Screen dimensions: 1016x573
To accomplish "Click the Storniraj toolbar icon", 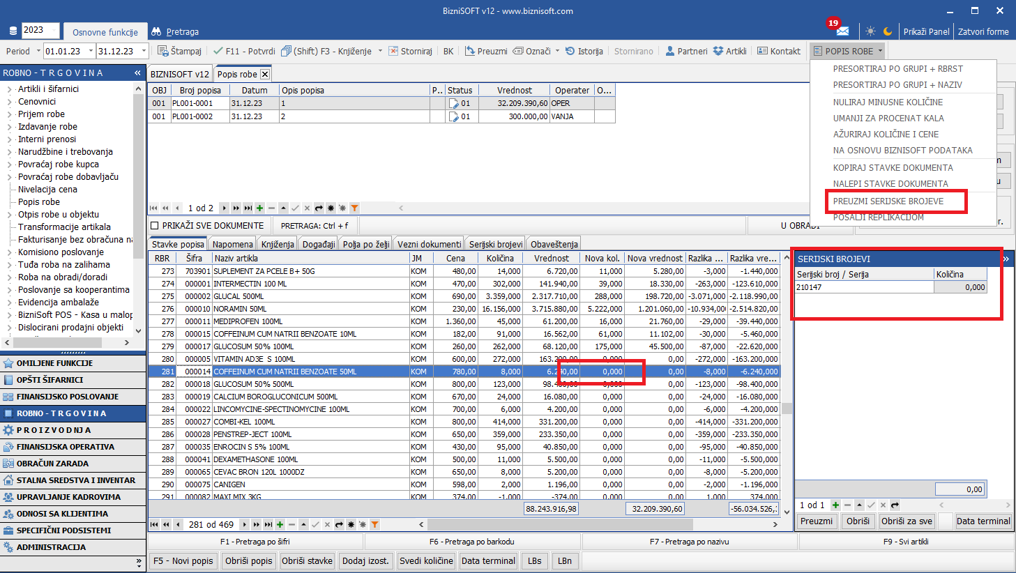I will (394, 51).
